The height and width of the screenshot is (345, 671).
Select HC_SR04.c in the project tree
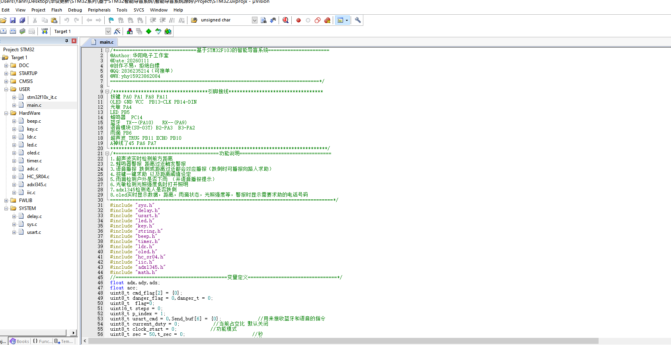[38, 177]
